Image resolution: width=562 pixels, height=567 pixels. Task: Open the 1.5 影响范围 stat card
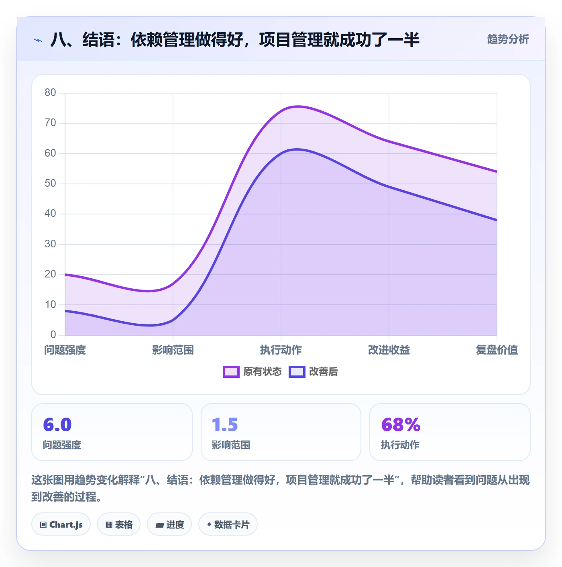tap(281, 432)
